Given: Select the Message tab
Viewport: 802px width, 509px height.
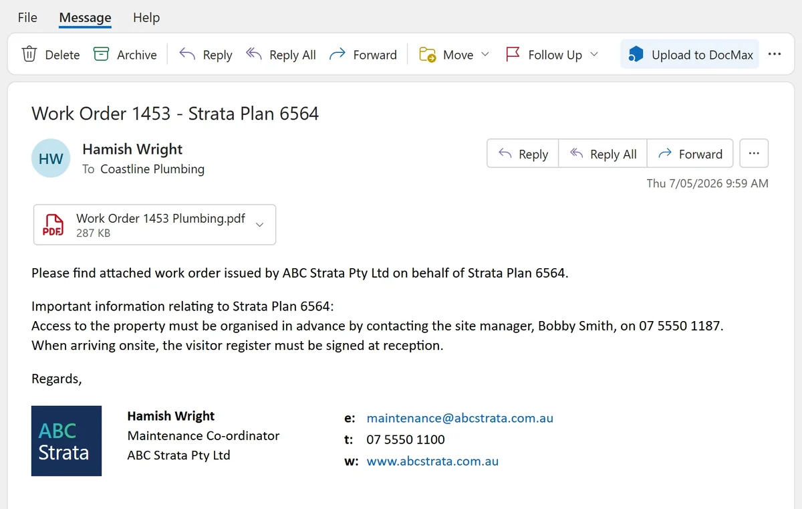Looking at the screenshot, I should pyautogui.click(x=85, y=17).
